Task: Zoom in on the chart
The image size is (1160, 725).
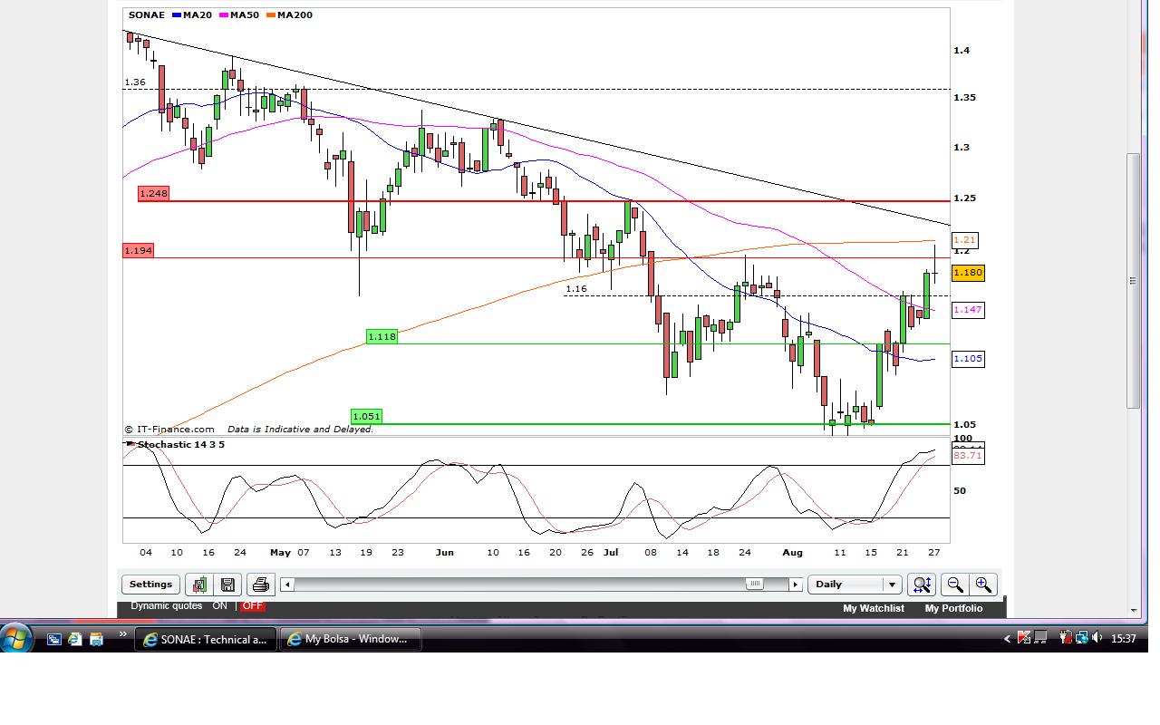Action: click(983, 585)
